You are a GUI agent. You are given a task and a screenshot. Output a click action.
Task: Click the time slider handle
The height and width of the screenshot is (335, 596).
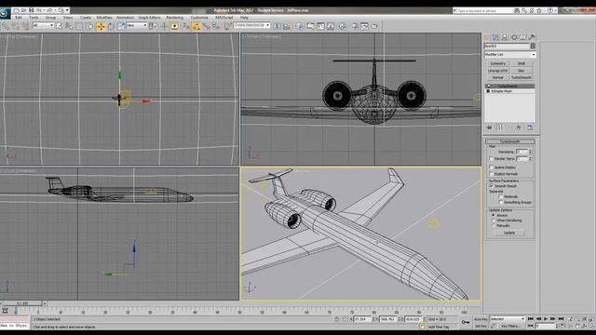click(22, 303)
